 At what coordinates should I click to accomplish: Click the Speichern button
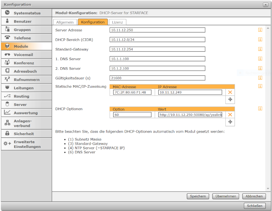pos(198,196)
